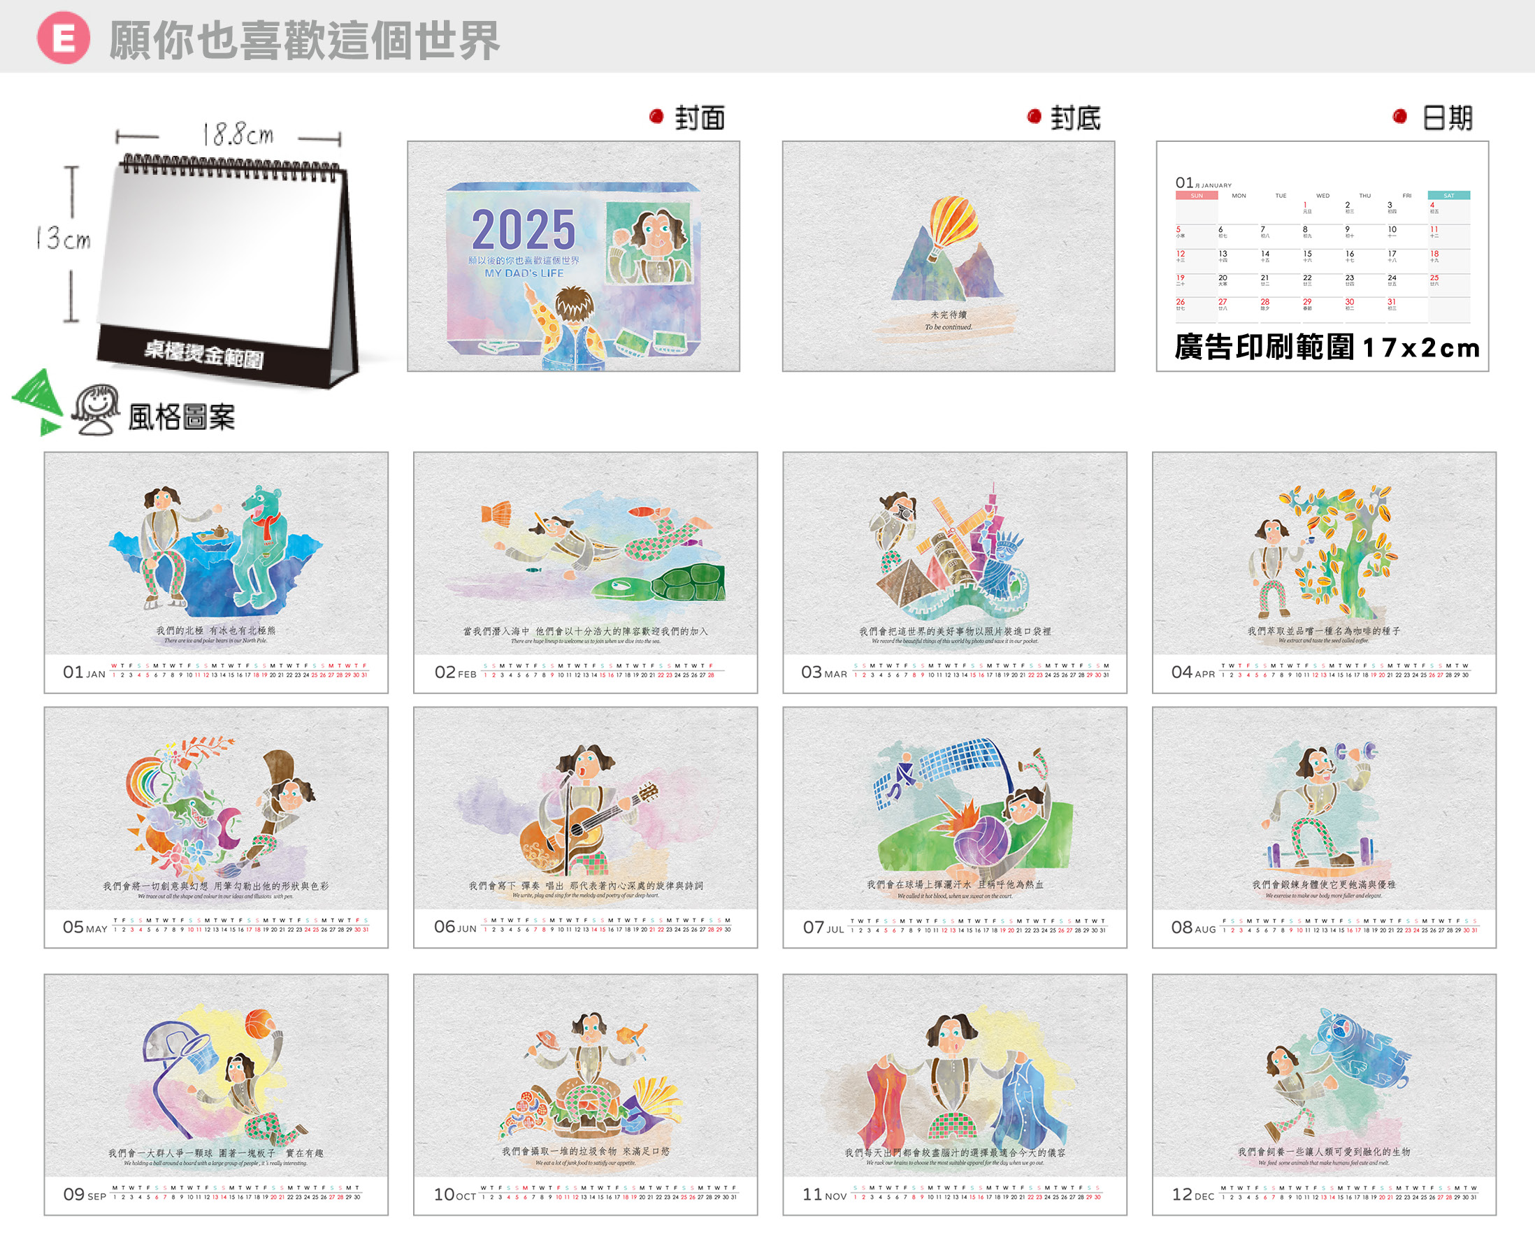Screen dimensions: 1535x1245
Task: Select the 08 AUG dumbbell workout page
Action: coord(1323,827)
